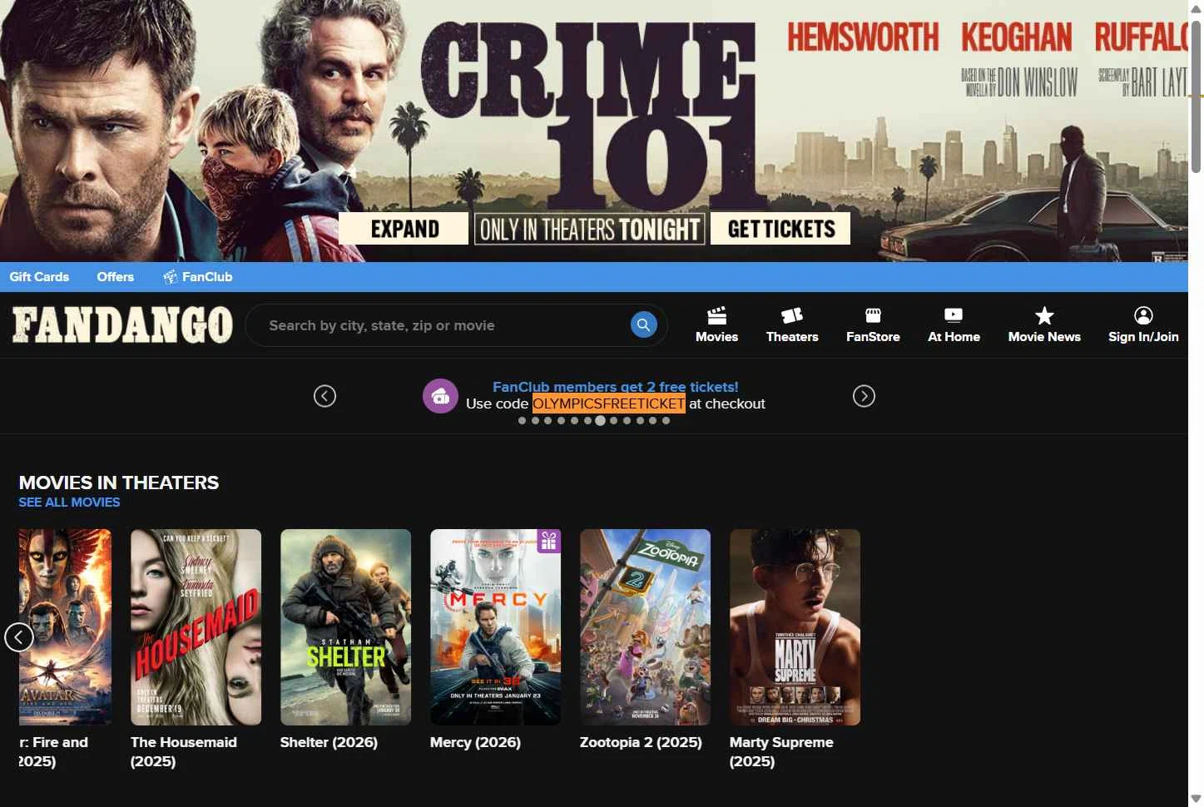Select the first promo carousel dot
This screenshot has width=1204, height=807.
tap(522, 421)
